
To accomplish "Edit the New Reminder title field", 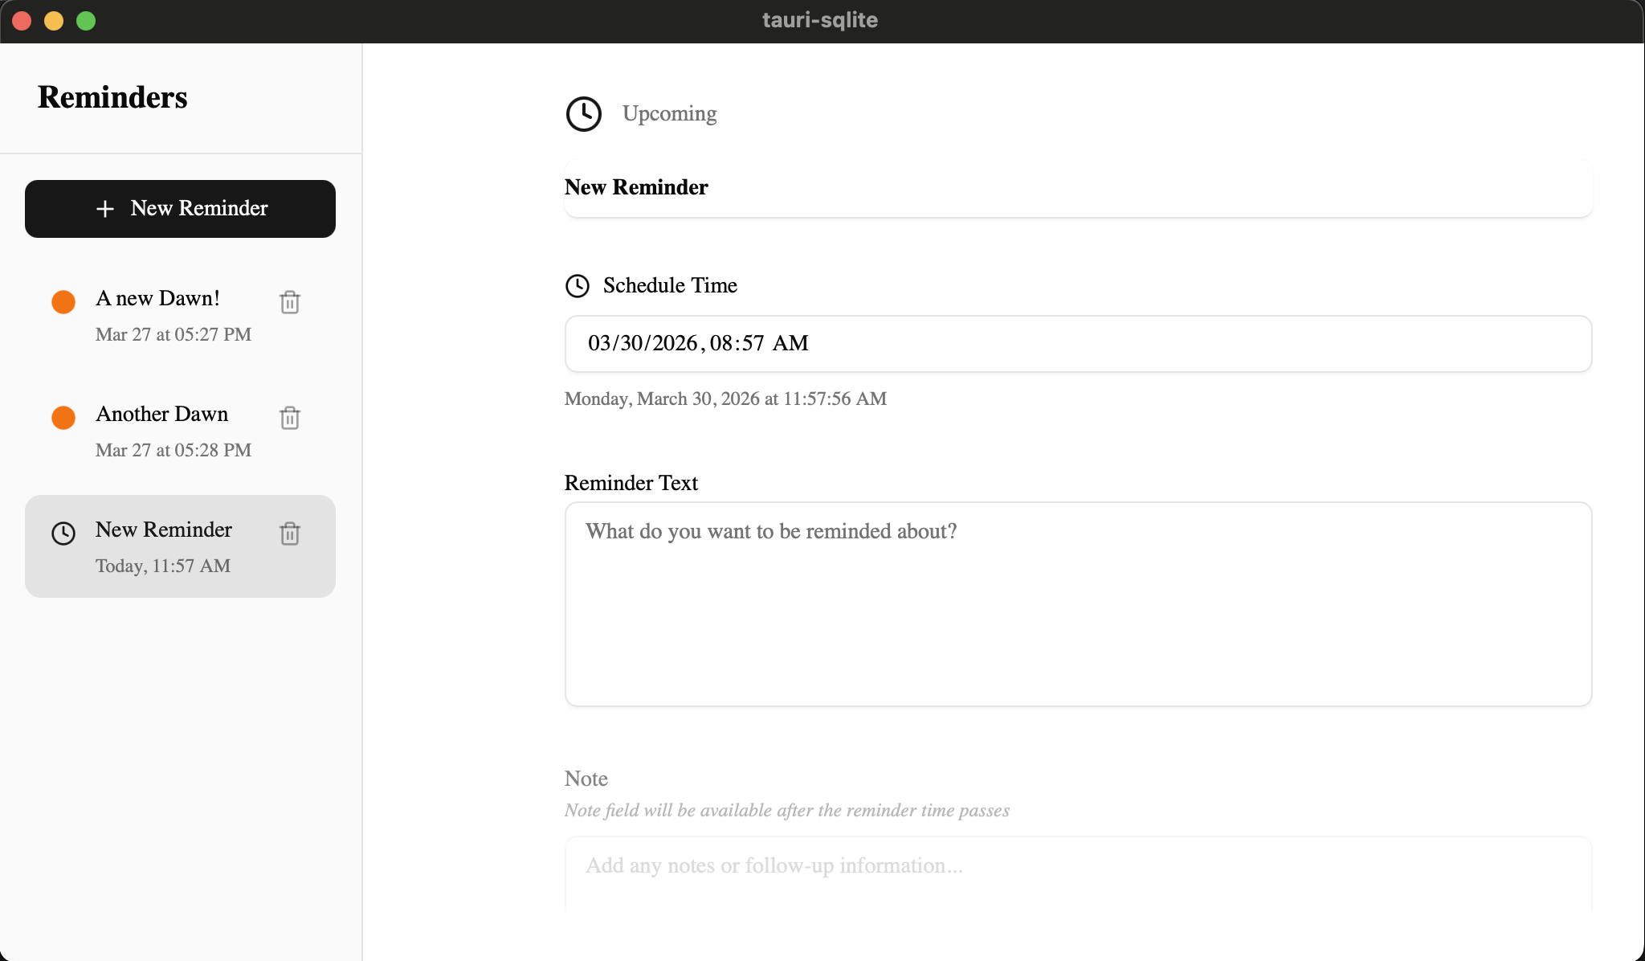I will coord(1078,188).
